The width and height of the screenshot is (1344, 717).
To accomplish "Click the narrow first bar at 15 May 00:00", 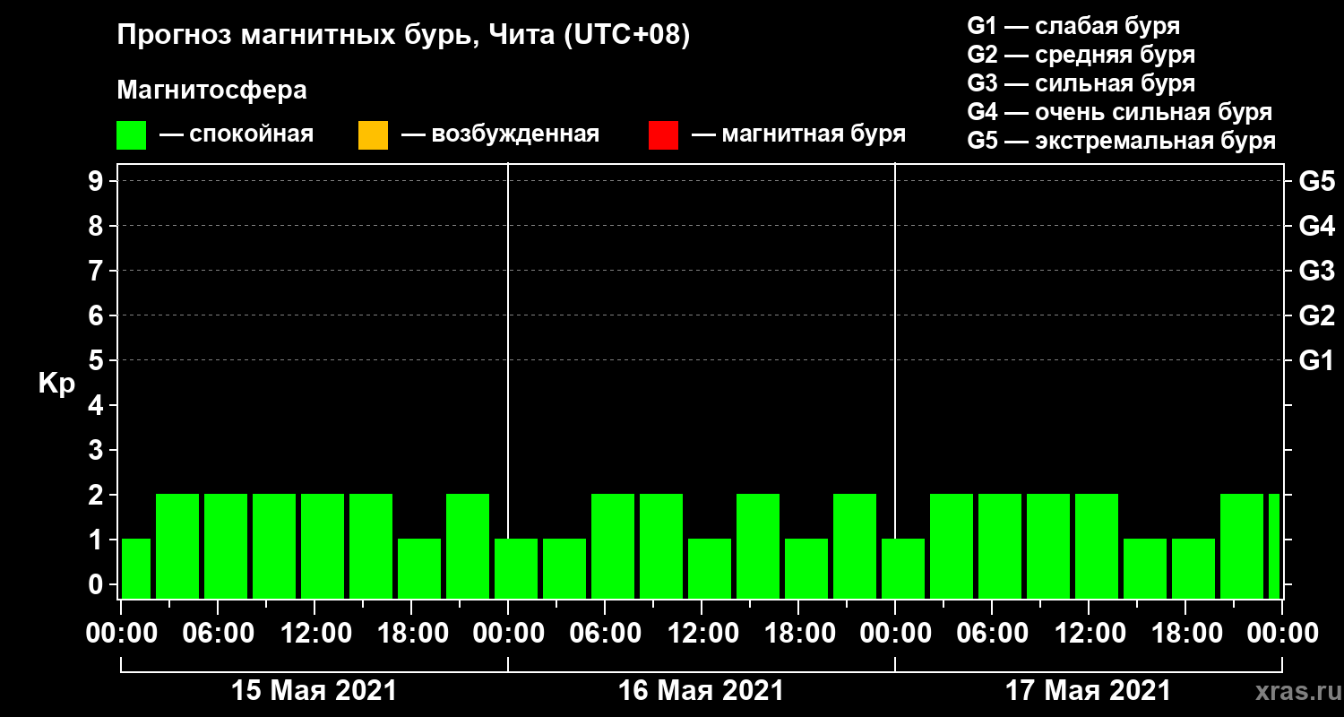I will (136, 568).
